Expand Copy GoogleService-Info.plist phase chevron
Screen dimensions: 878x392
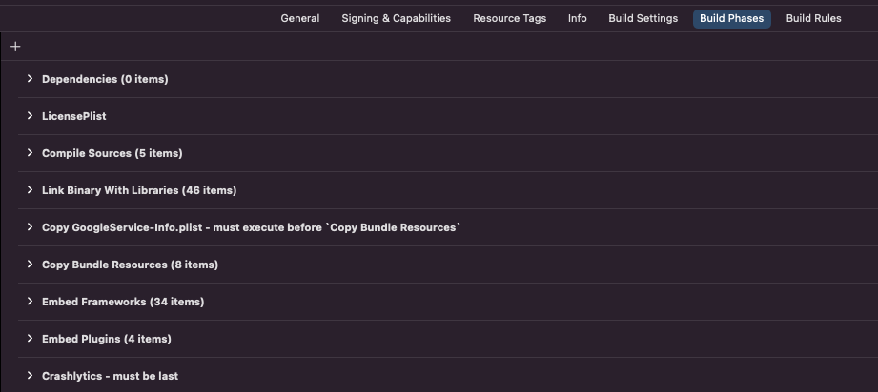click(30, 227)
